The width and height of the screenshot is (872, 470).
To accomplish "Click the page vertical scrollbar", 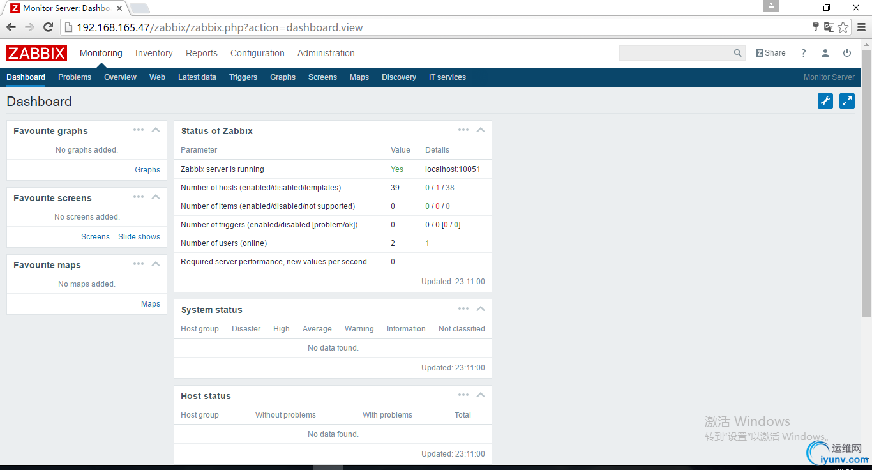I will pos(866,182).
